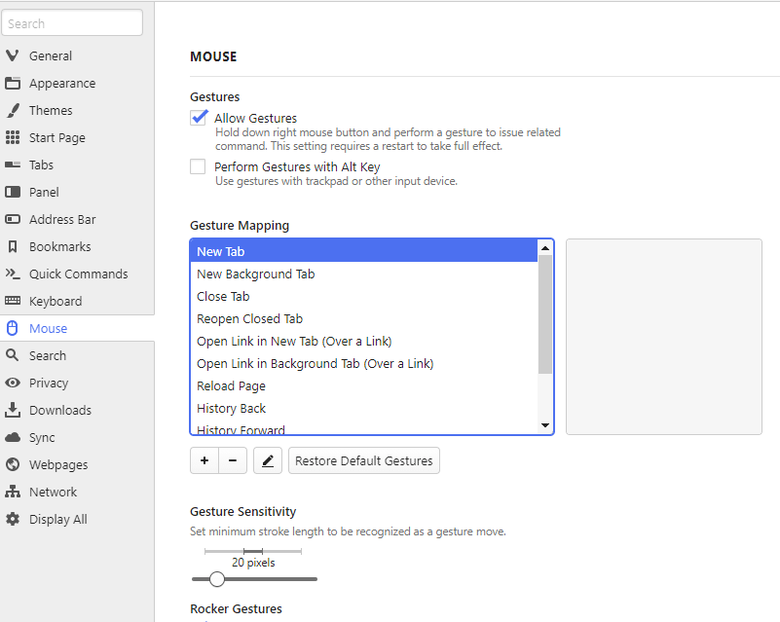Enable Perform Gestures with Alt Key
The image size is (780, 622).
click(x=199, y=167)
